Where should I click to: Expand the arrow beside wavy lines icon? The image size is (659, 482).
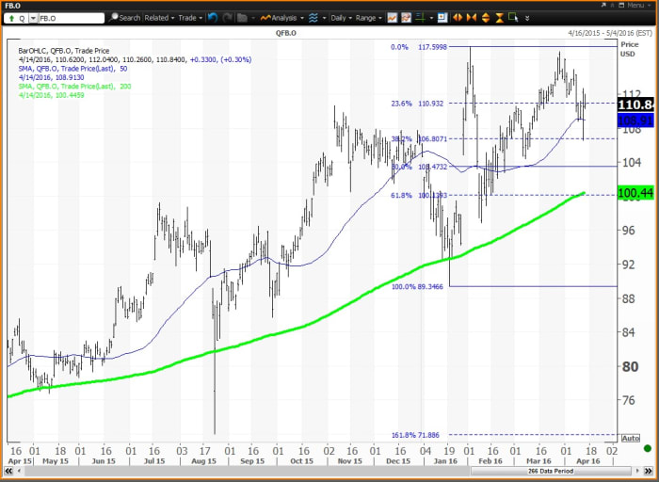324,18
